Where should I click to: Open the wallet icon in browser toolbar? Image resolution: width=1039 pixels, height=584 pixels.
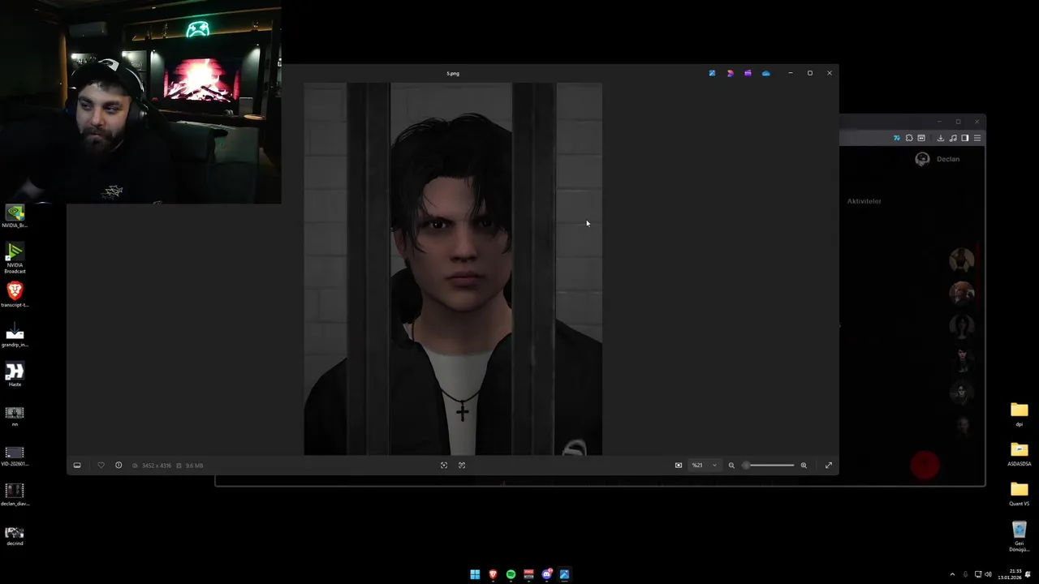921,138
